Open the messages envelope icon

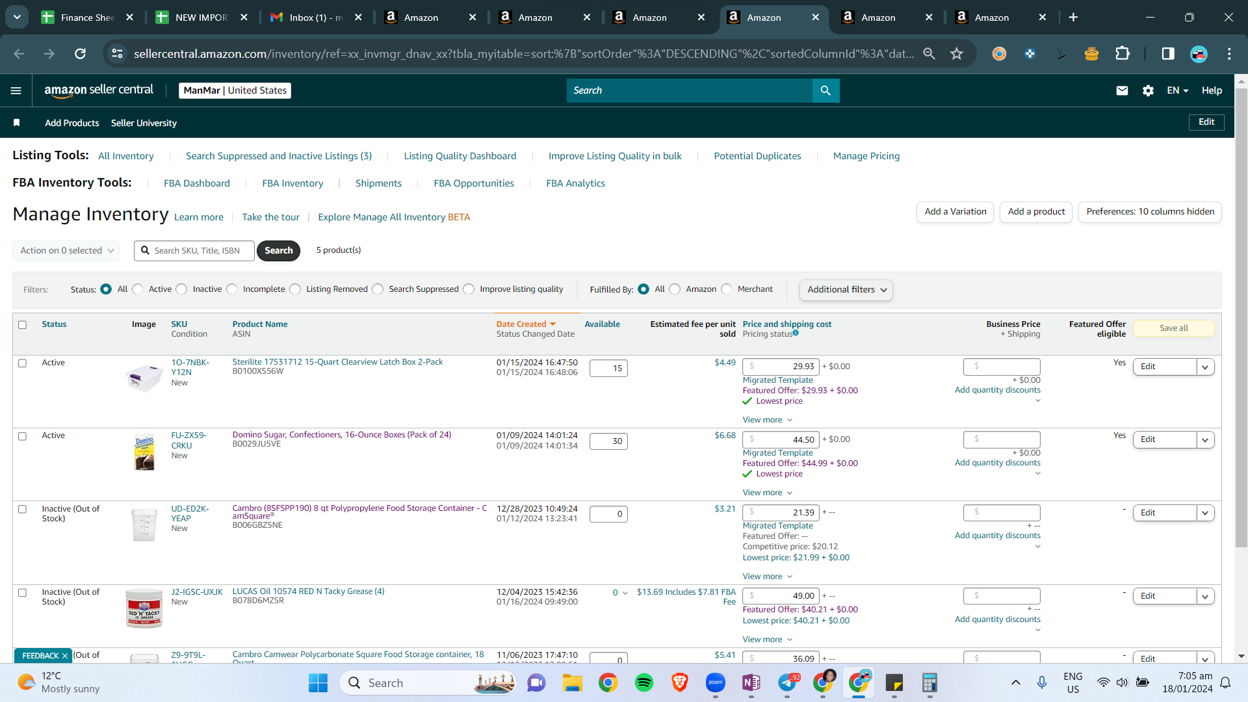tap(1122, 90)
